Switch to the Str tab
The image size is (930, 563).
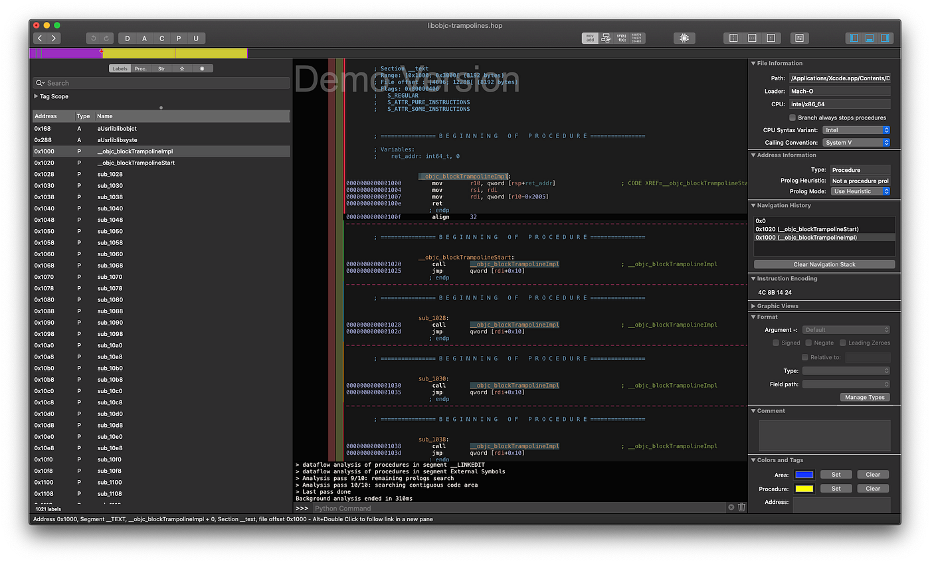[x=161, y=68]
